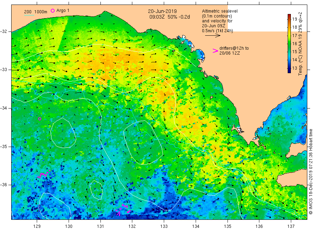Click the drifters@12h to label
The height and width of the screenshot is (231, 315).
click(234, 48)
